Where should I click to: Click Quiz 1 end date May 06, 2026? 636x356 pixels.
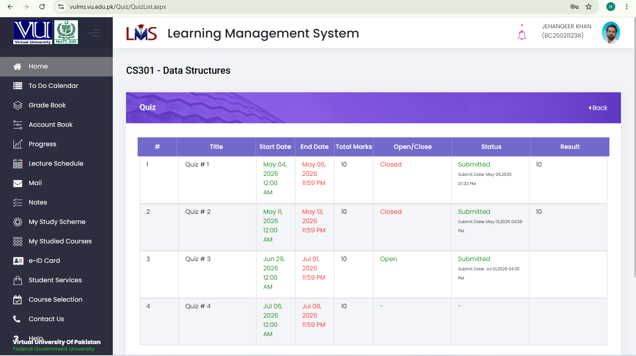(314, 174)
